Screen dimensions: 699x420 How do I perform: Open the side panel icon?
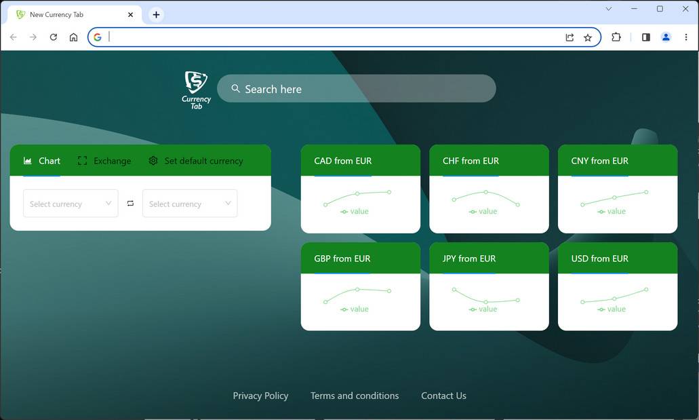coord(645,37)
